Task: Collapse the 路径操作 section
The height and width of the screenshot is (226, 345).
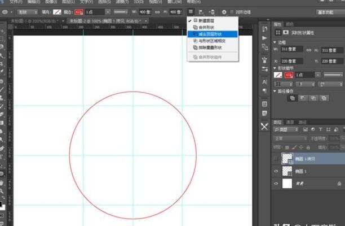Action: (x=275, y=91)
